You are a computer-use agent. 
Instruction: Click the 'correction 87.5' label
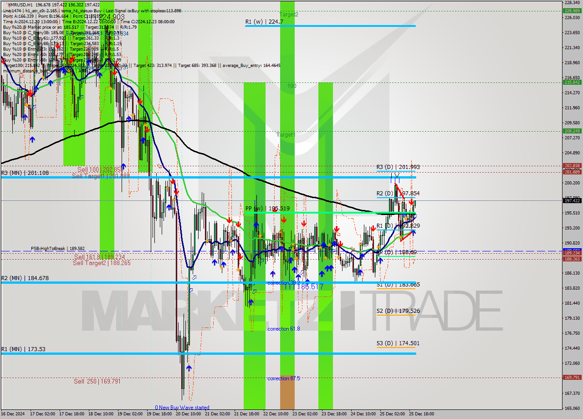pos(284,378)
